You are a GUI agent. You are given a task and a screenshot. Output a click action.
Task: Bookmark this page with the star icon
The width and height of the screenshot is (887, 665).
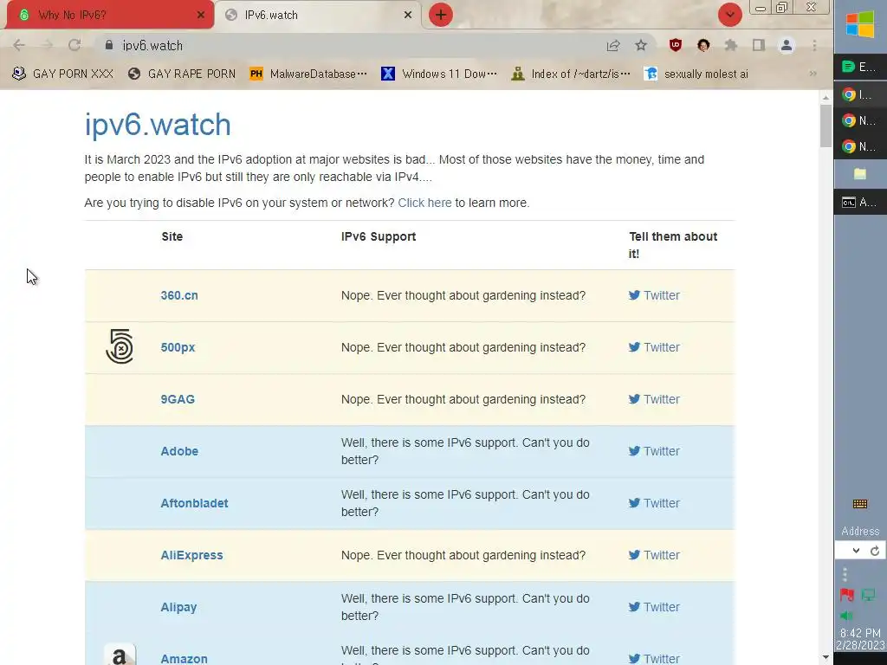coord(640,45)
